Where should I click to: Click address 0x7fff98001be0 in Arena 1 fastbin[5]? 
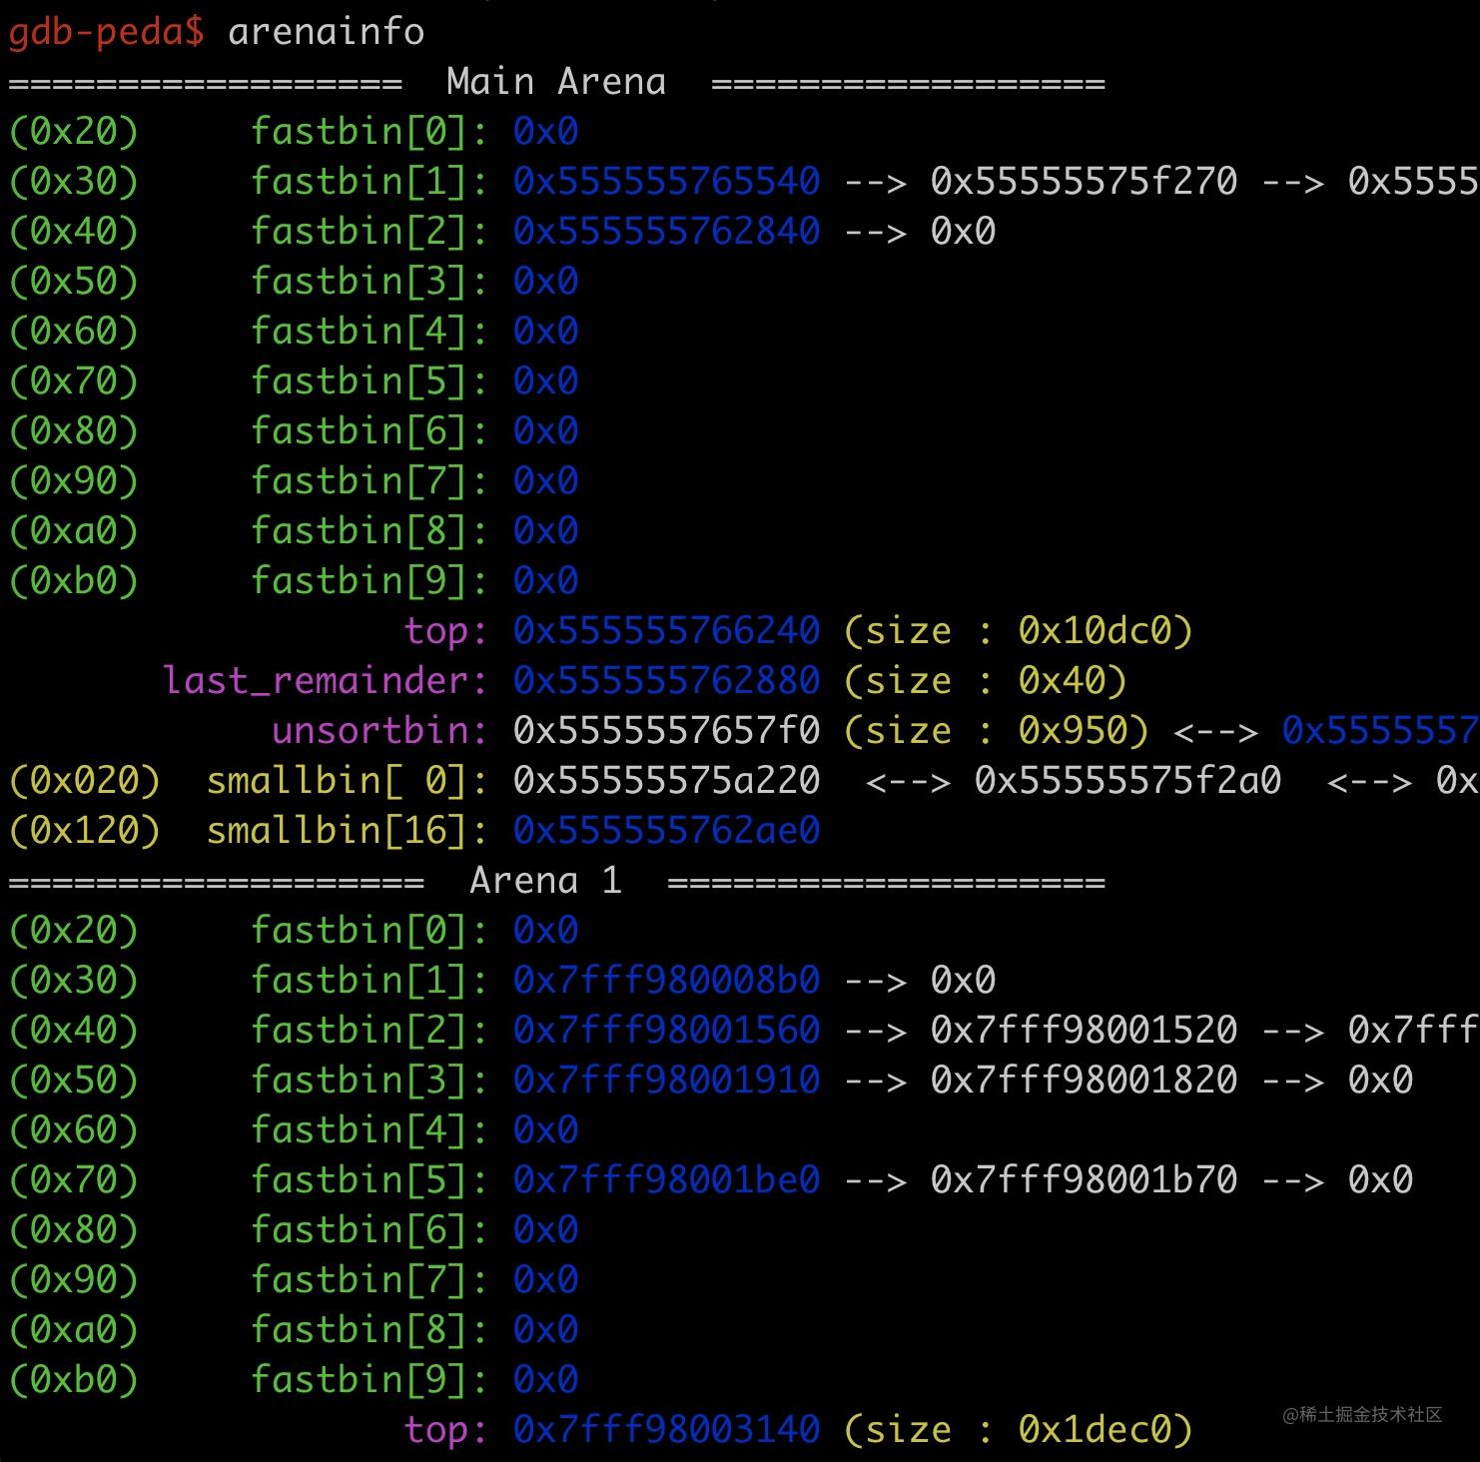pyautogui.click(x=666, y=1180)
